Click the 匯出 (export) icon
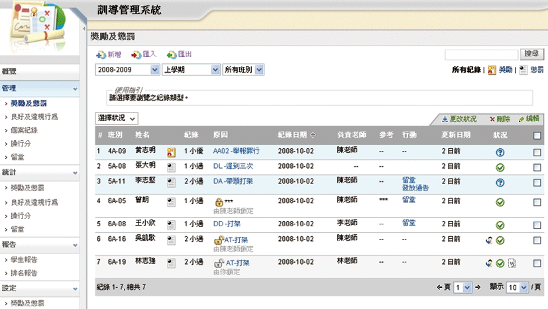 pyautogui.click(x=172, y=55)
